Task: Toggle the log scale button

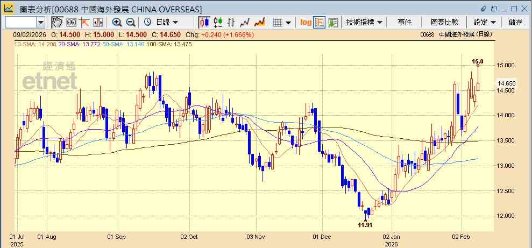Action: click(306, 23)
